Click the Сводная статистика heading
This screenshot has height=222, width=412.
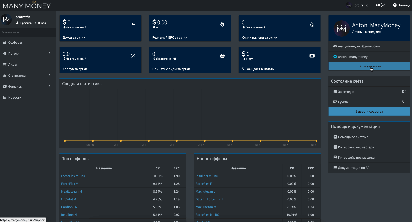click(82, 84)
